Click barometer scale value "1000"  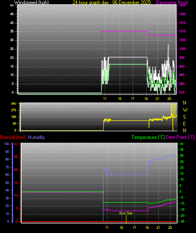point(182,49)
